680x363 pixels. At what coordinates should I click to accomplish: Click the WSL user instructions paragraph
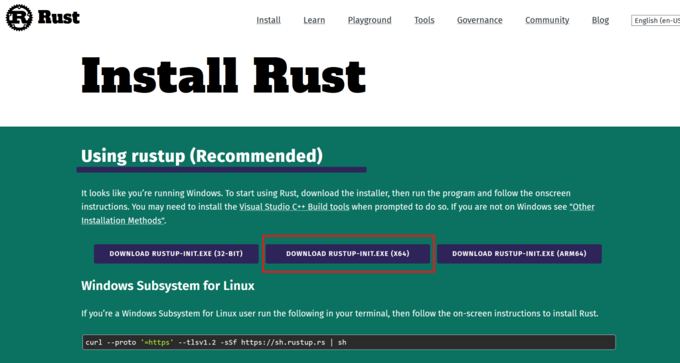tap(339, 313)
